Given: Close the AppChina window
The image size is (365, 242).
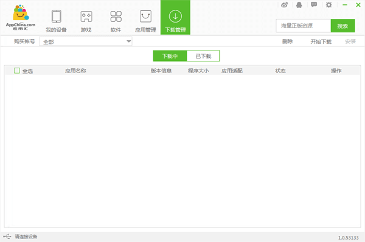Looking at the screenshot, I should [x=358, y=5].
